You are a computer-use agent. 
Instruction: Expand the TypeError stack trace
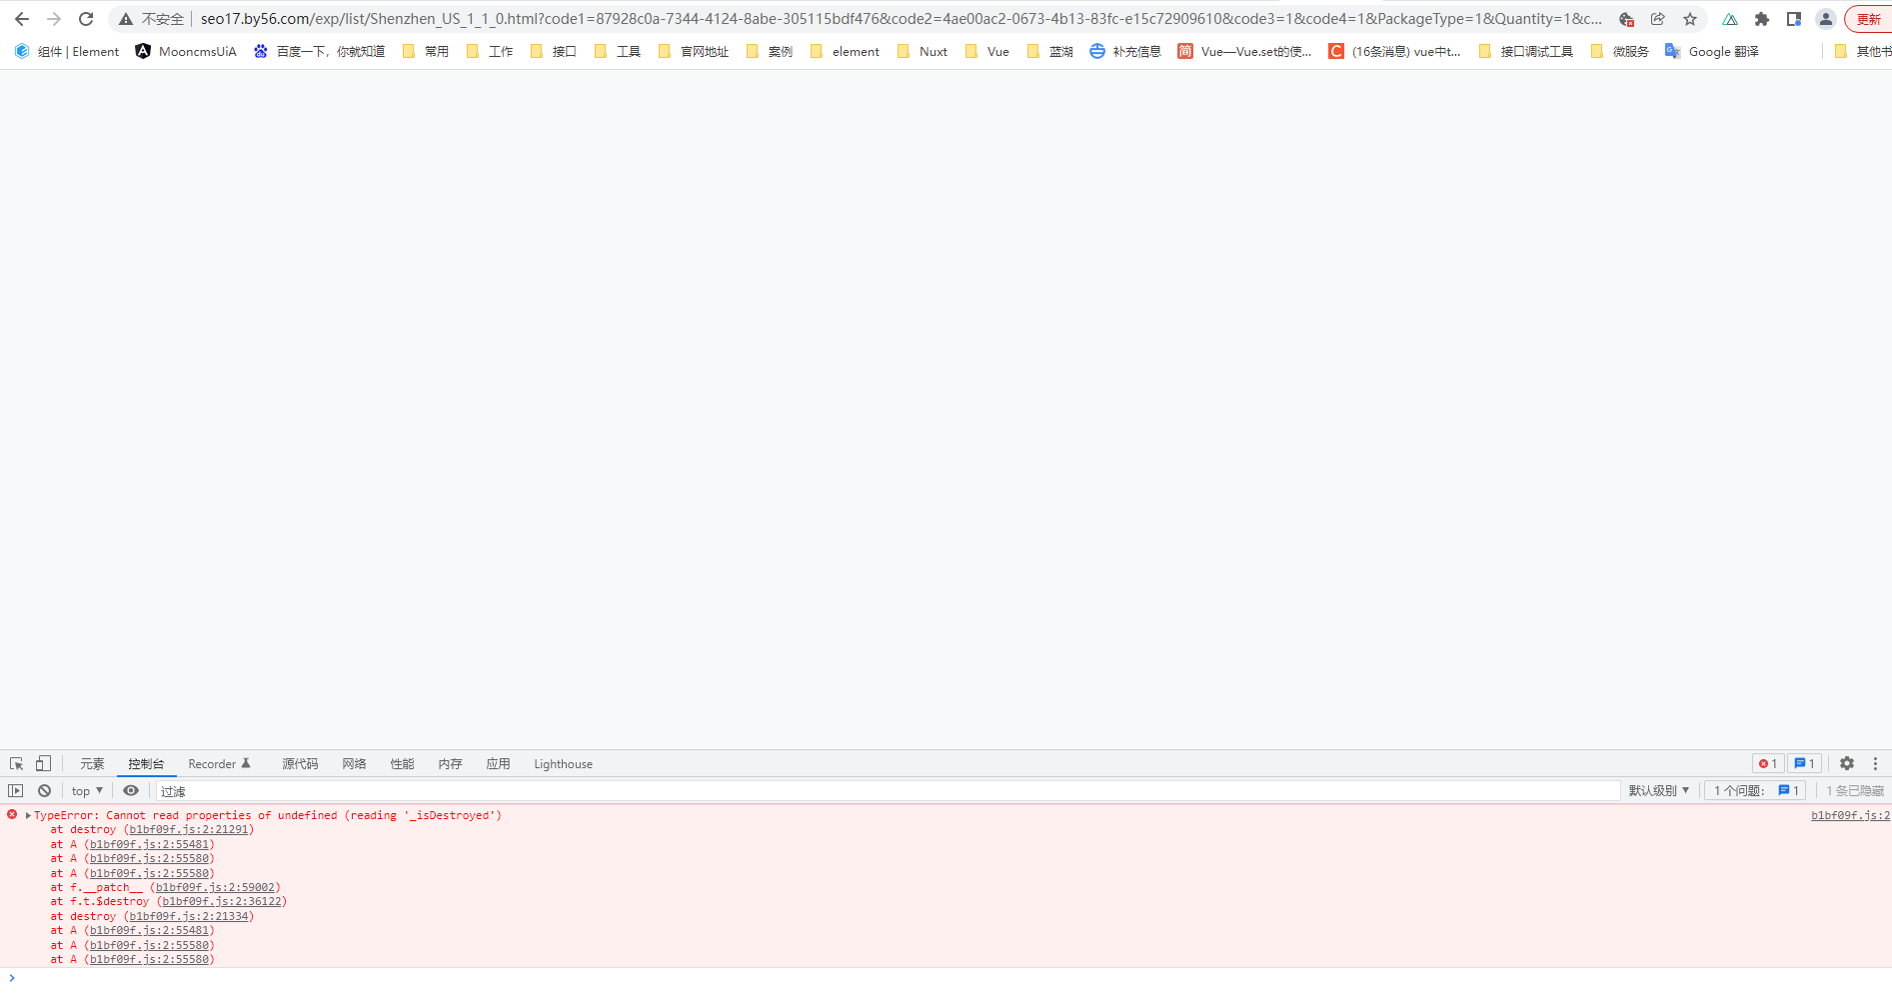coord(27,815)
